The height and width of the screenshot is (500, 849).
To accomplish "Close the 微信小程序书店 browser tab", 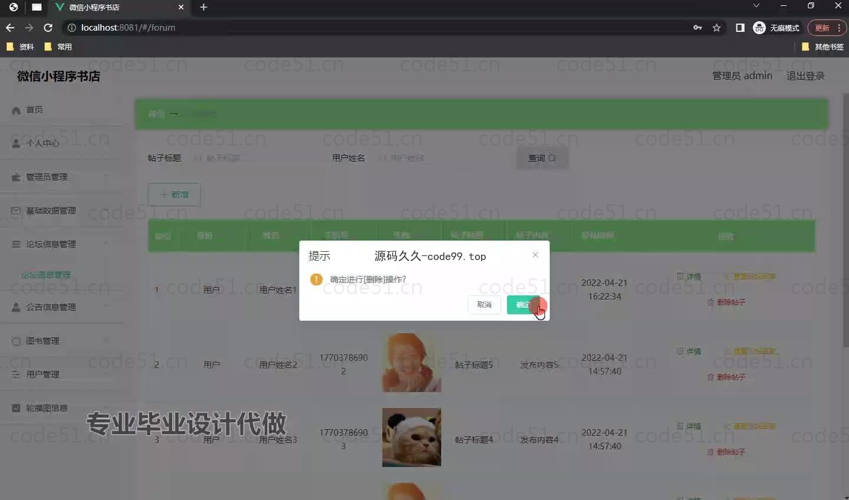I will click(181, 7).
